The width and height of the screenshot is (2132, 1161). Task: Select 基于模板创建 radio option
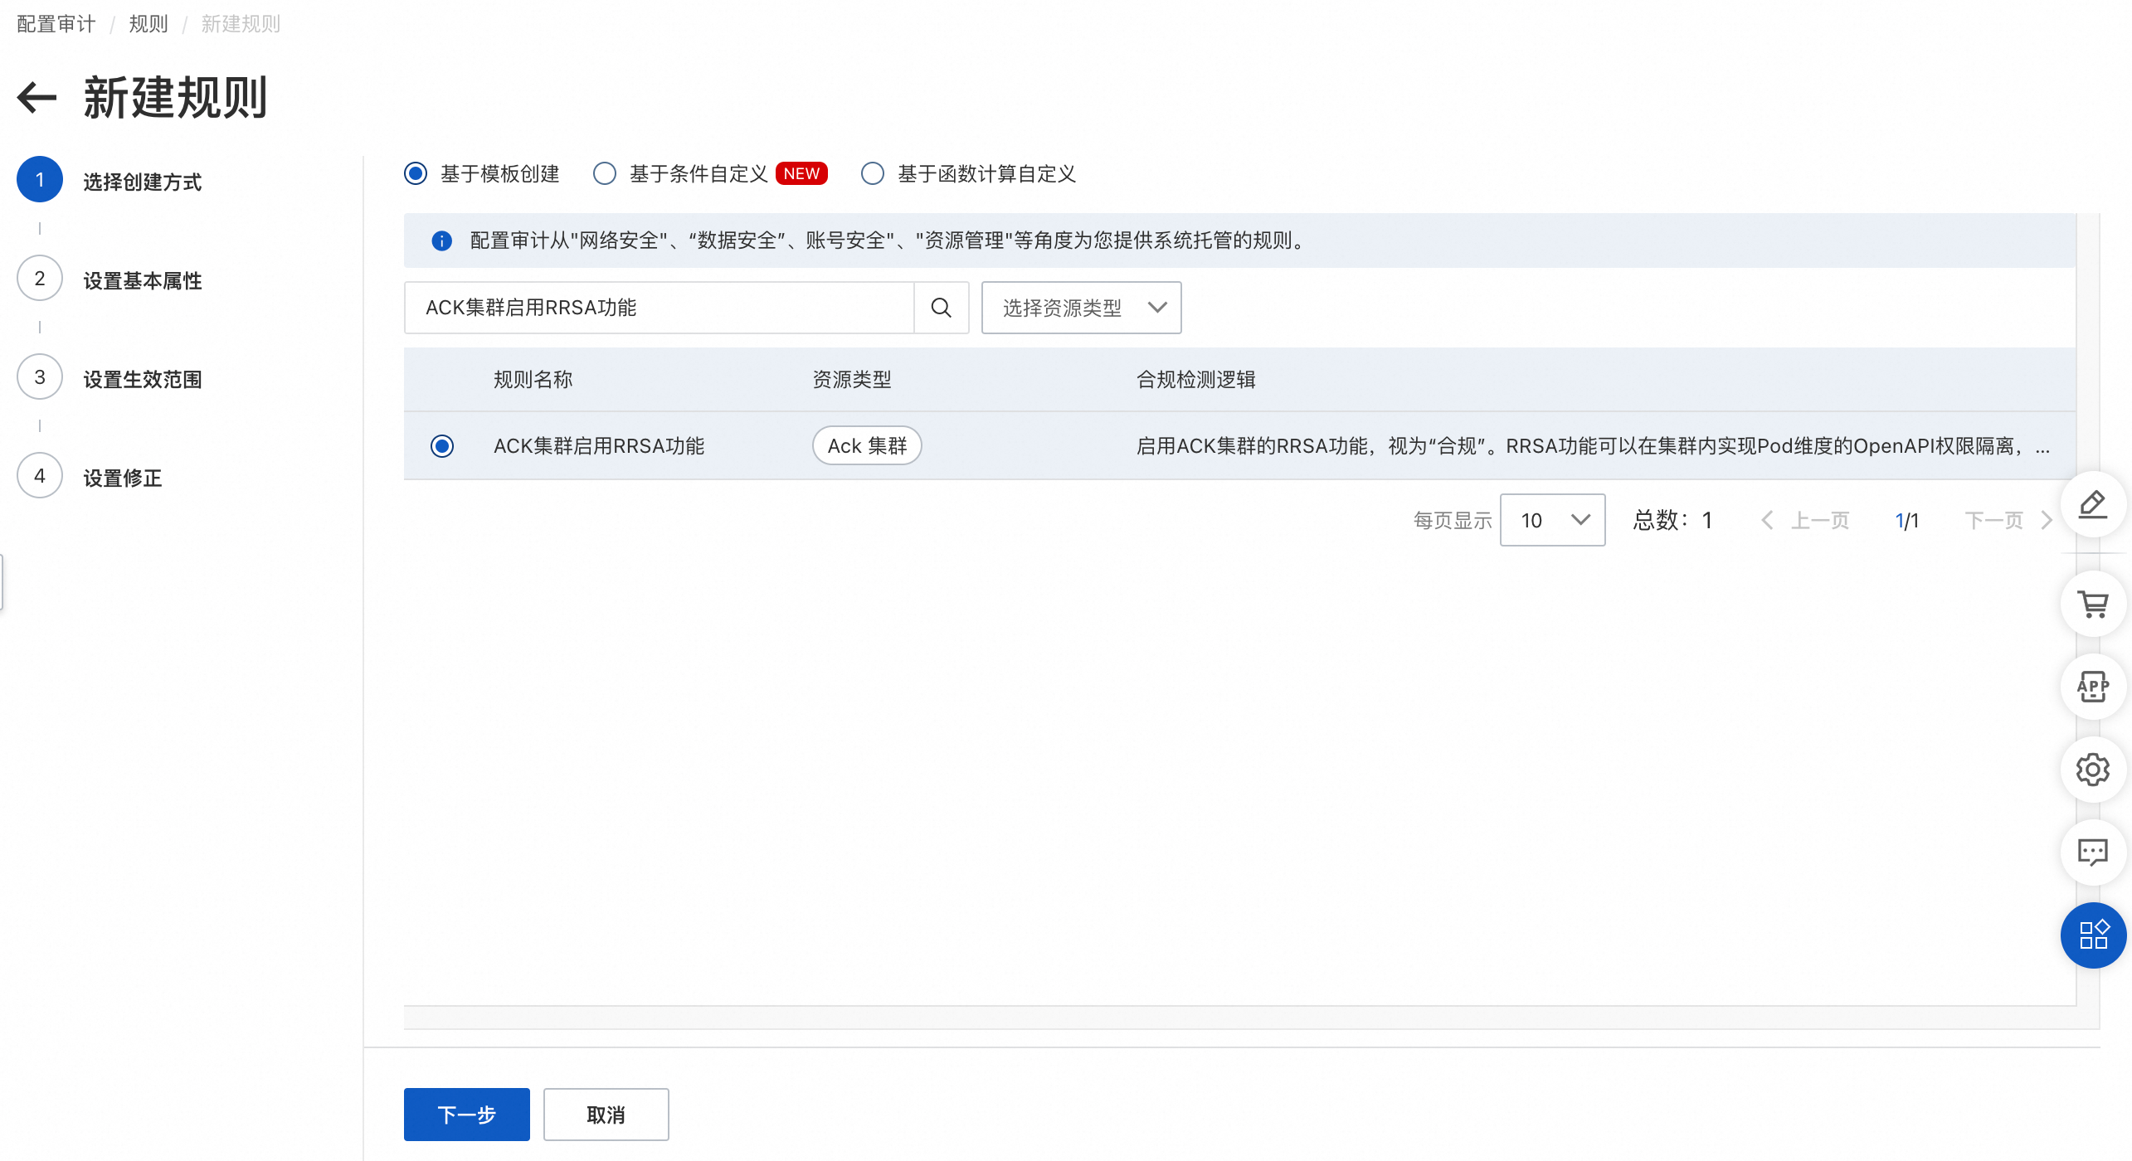(416, 173)
